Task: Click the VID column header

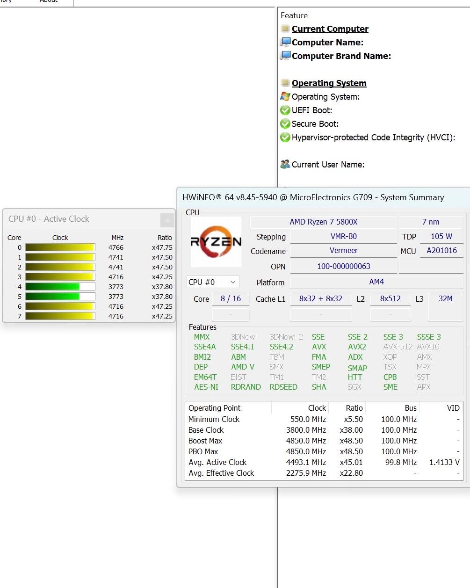Action: point(453,408)
